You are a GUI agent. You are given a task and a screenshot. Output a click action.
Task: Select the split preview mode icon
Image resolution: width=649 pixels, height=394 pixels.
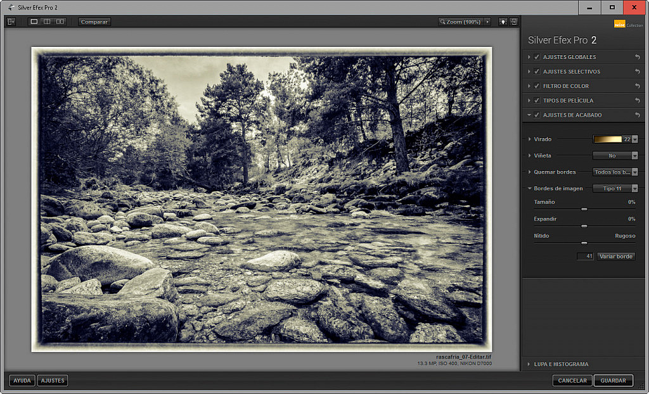[46, 21]
